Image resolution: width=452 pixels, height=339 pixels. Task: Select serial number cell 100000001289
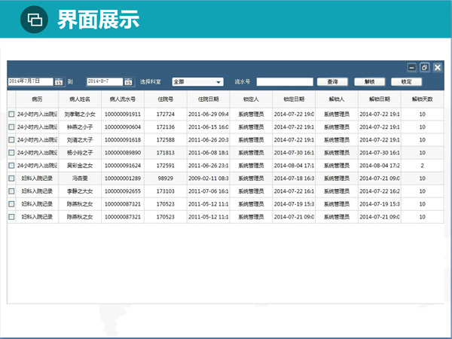click(x=123, y=178)
